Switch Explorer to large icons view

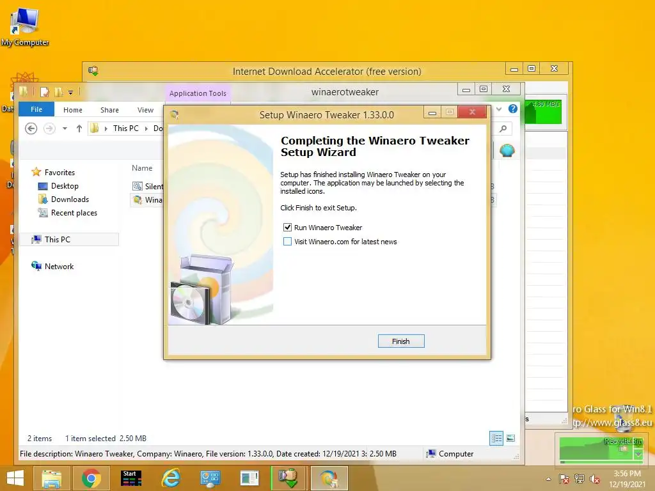510,438
